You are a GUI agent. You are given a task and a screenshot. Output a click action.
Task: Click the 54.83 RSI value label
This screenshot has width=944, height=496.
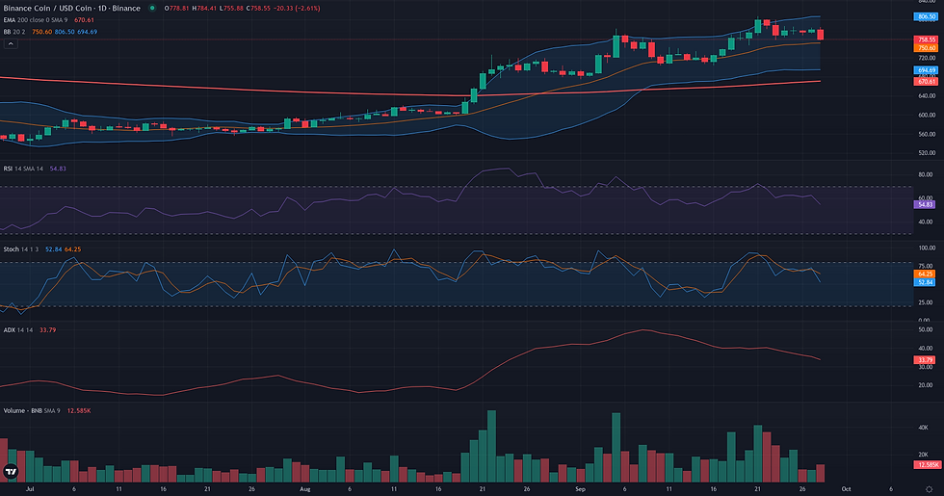click(925, 204)
